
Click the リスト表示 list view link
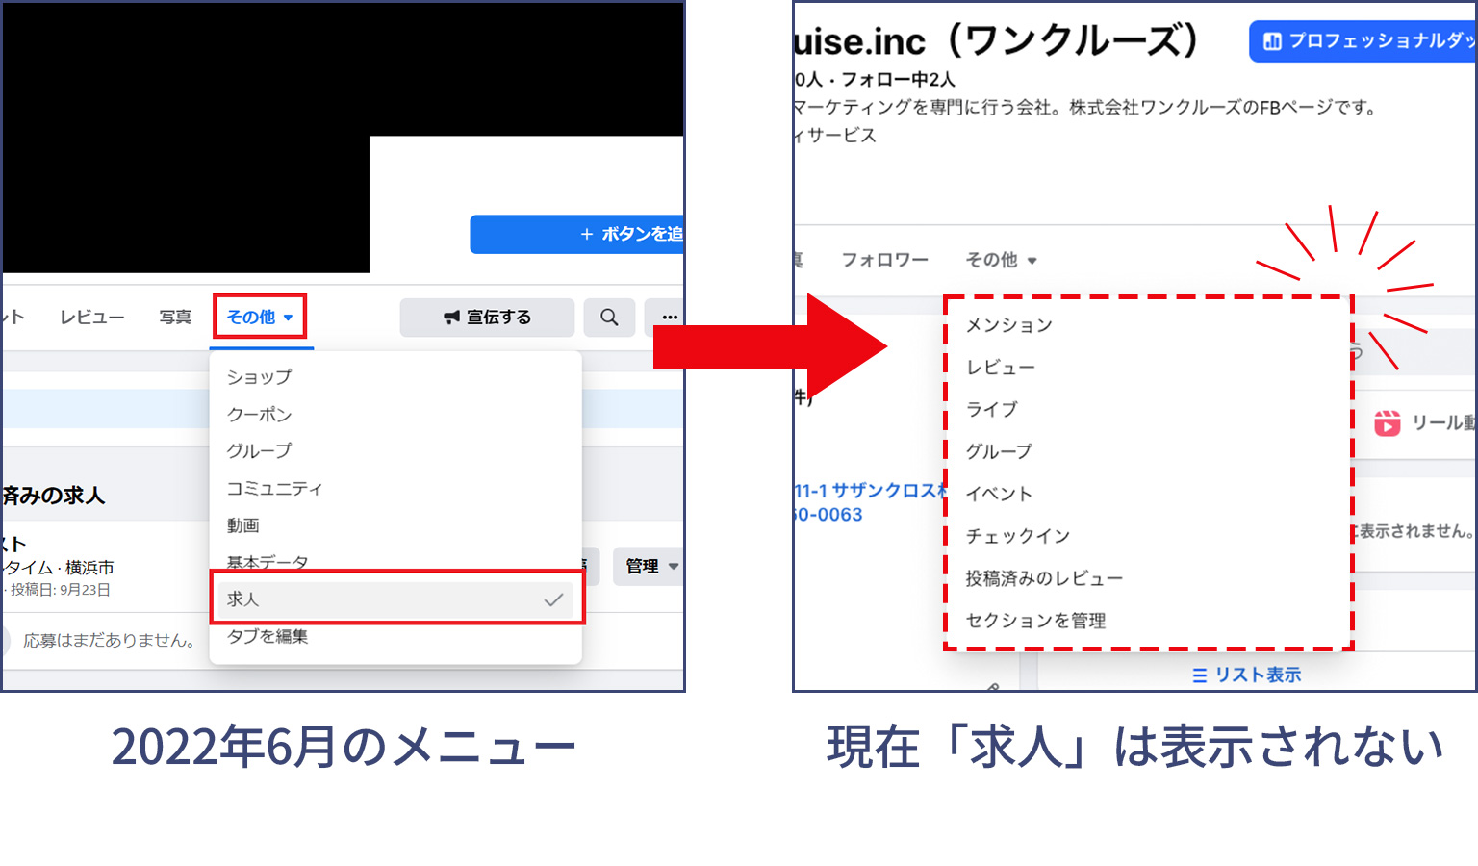[1246, 675]
